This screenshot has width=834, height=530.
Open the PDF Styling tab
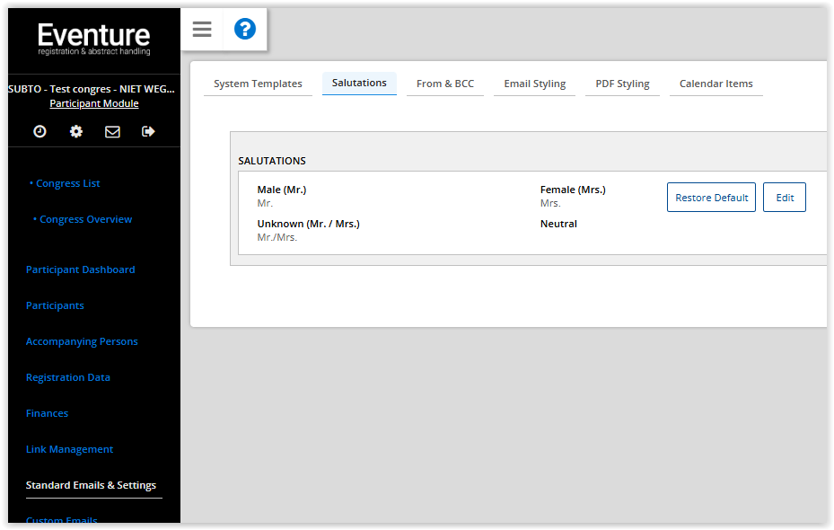pos(622,84)
